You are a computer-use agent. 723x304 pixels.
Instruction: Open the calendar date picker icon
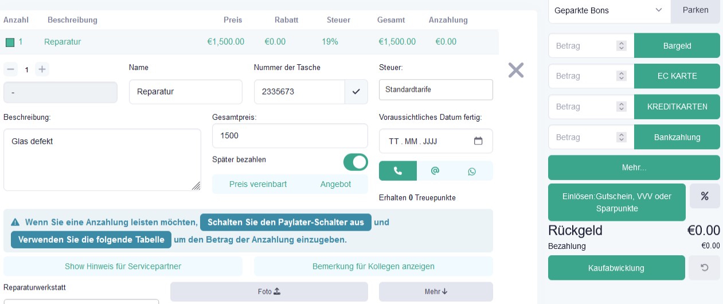[478, 141]
